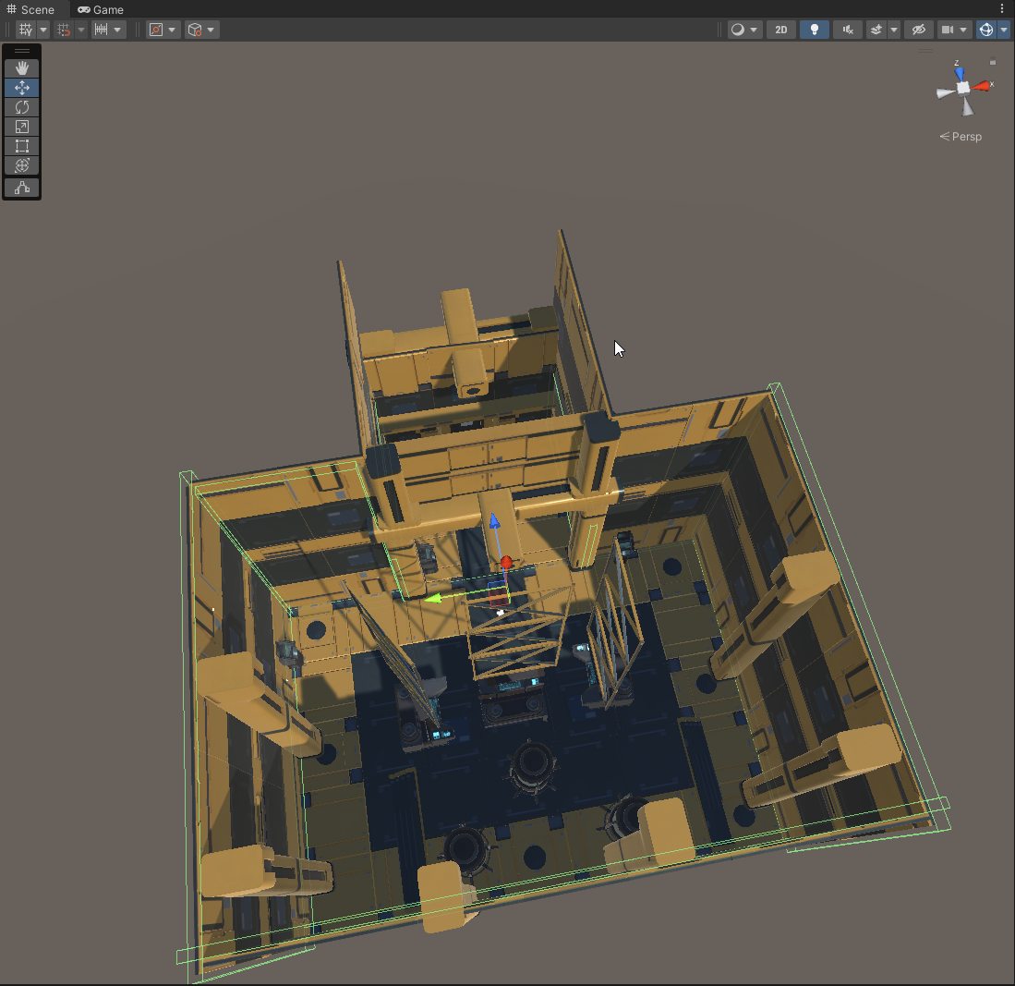Select the combined Transform tool

[22, 165]
